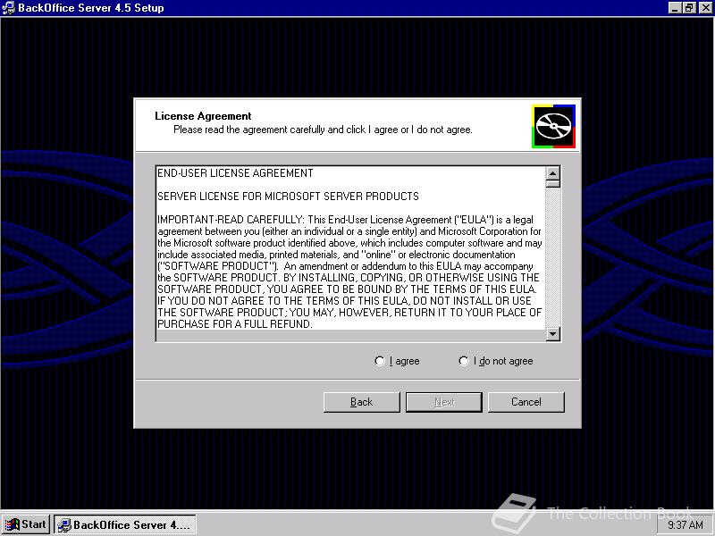715x536 pixels.
Task: Click 'SERVER LICENSE FOR MICROSOFT SERVER PRODUCTS' line
Action: coord(288,197)
